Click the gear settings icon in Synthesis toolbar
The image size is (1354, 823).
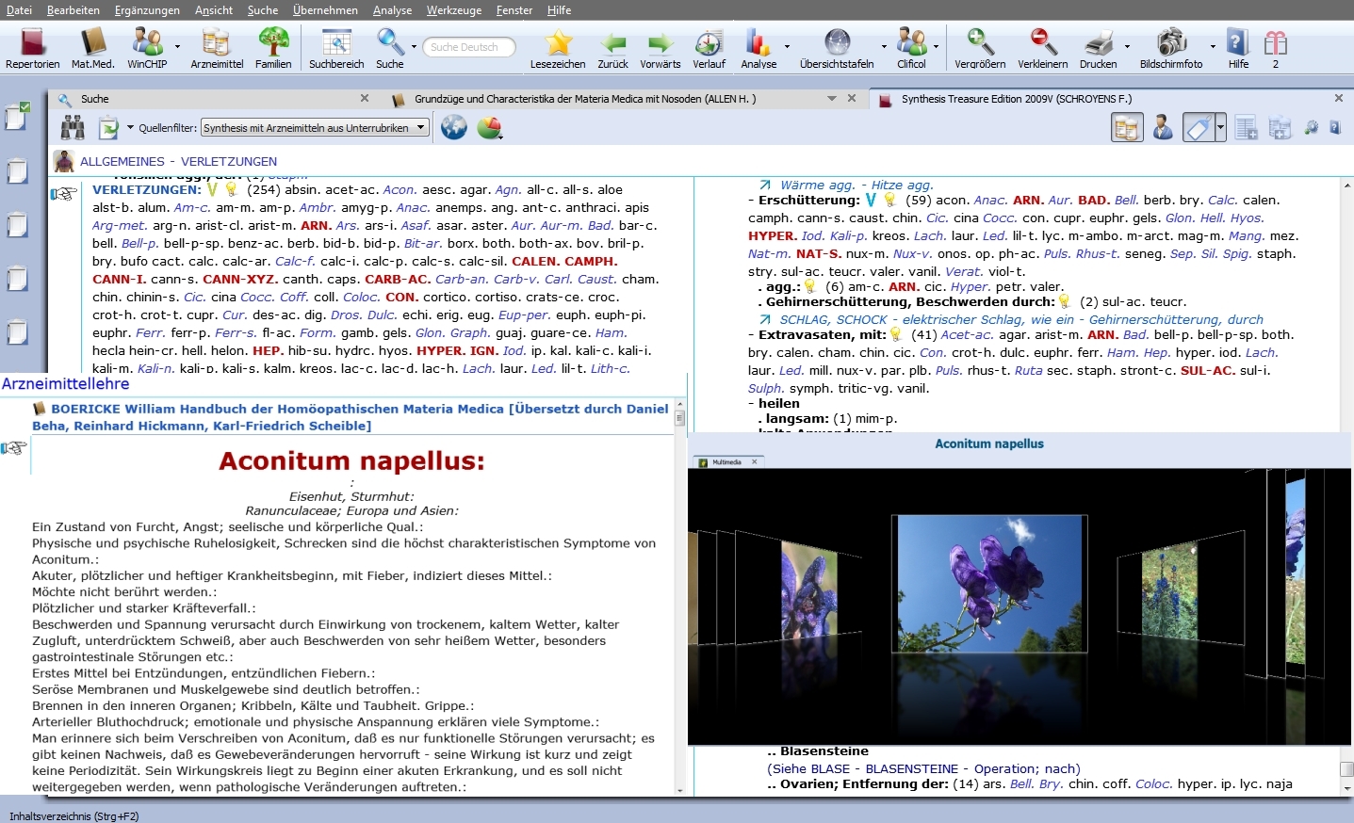tap(1311, 128)
